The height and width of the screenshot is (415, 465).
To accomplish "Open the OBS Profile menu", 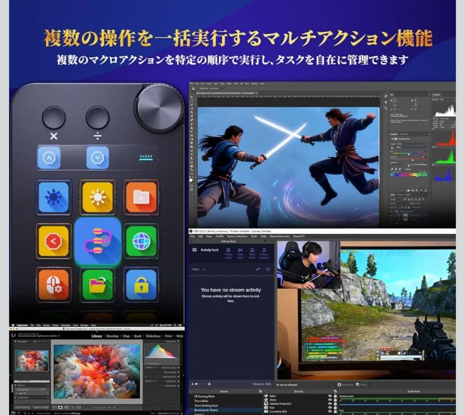I will coord(220,236).
